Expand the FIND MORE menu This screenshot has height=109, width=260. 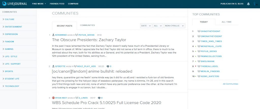pyautogui.click(x=39, y=4)
